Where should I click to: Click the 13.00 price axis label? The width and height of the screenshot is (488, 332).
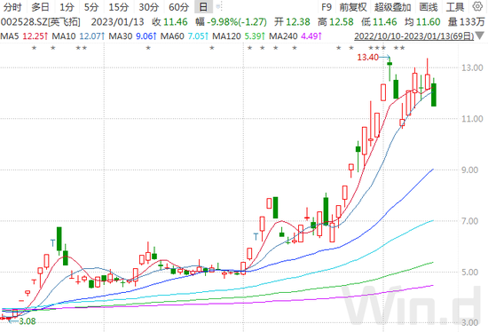[x=472, y=67]
